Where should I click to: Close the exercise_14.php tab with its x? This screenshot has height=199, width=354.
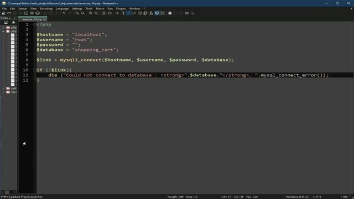pos(44,19)
